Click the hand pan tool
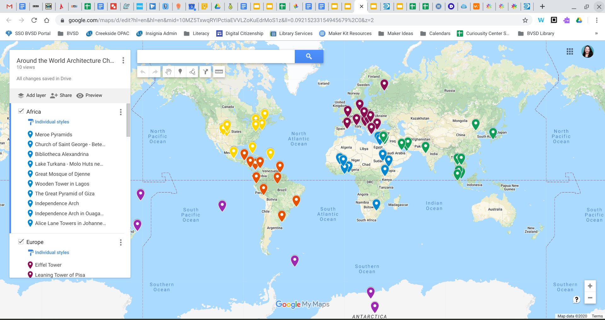Screen dimensions: 605x320 point(168,72)
